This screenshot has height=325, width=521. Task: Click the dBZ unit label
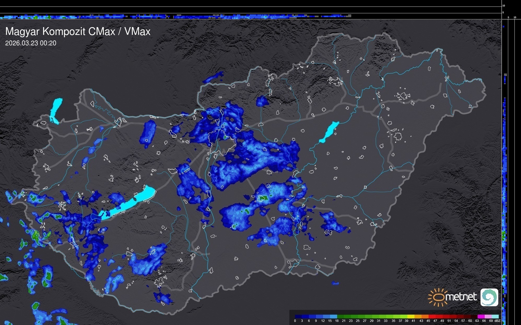click(497, 321)
